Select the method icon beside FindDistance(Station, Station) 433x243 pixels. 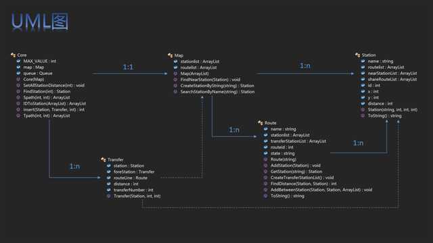tap(265, 184)
